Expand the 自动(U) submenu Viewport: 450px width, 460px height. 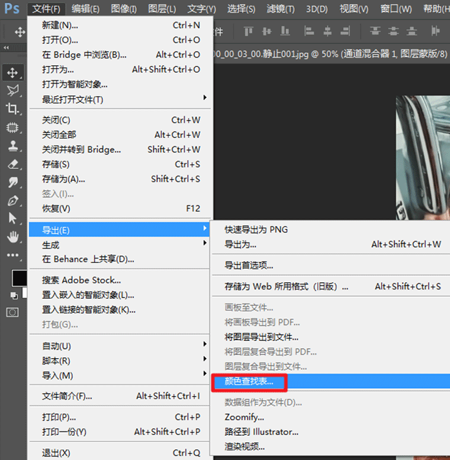[120, 346]
